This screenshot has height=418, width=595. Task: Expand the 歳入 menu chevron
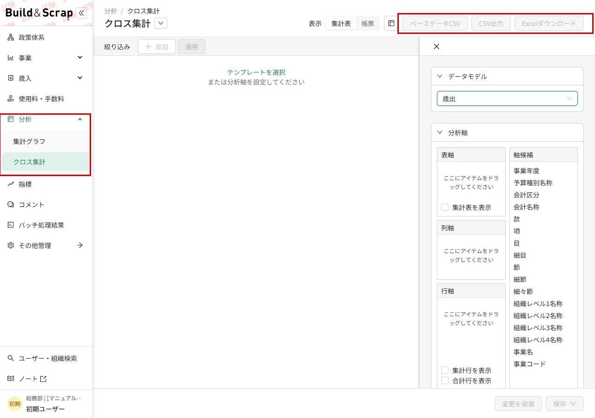coord(80,78)
